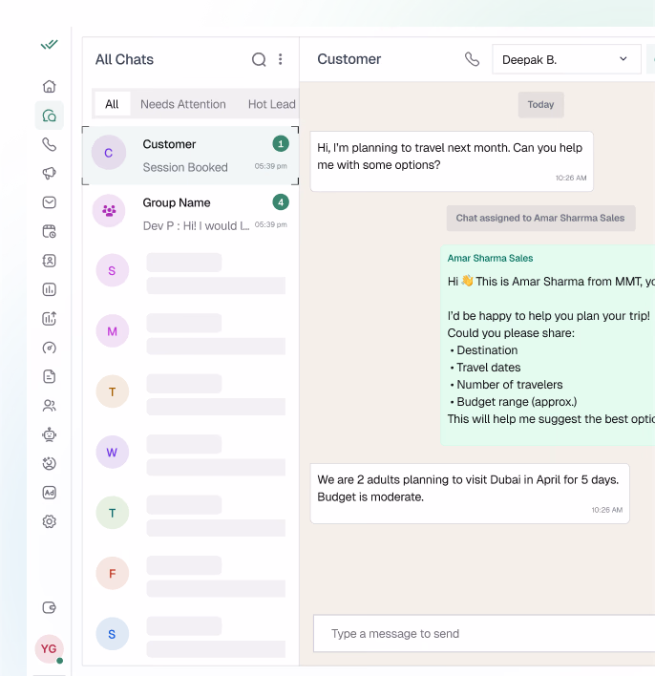Open the bar chart analytics icon
Screen dimensions: 655x676
point(50,289)
